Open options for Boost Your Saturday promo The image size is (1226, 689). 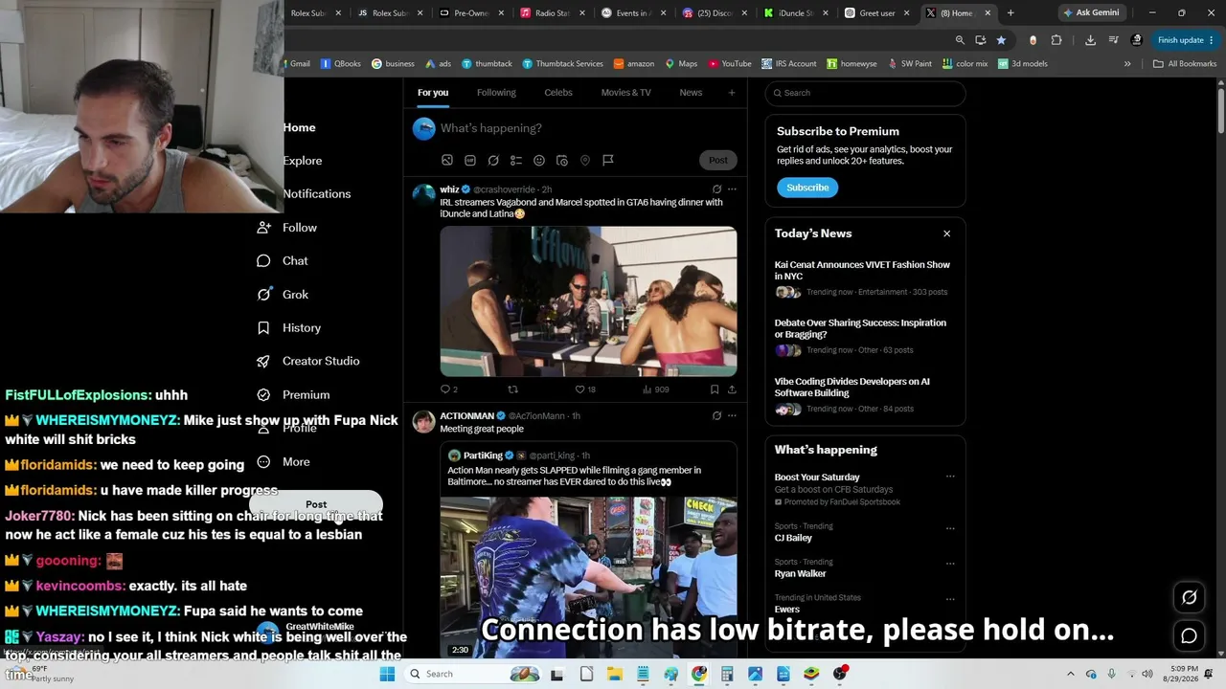click(x=950, y=477)
